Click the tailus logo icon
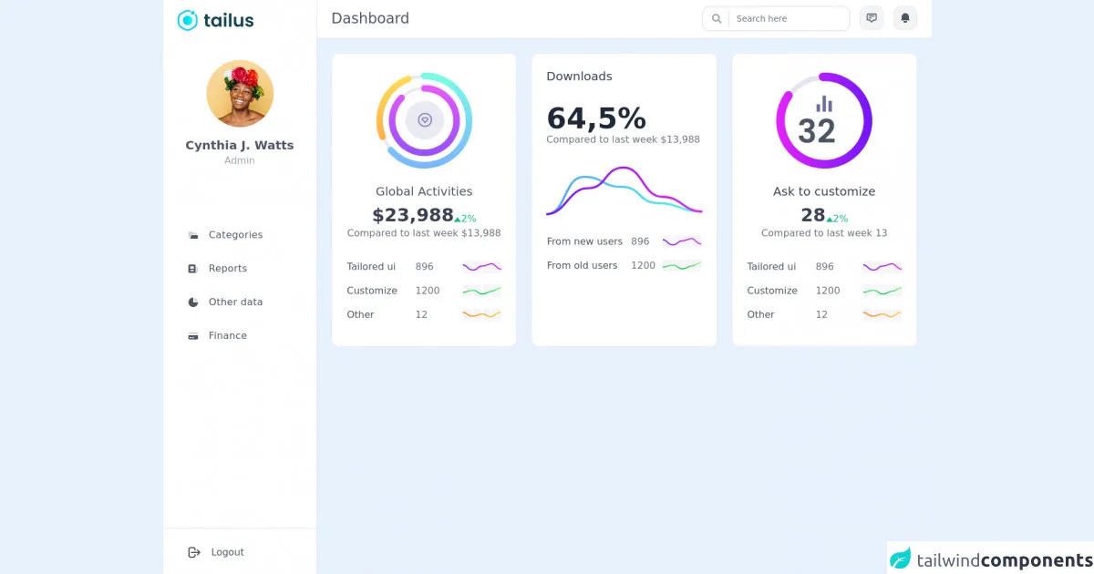1094x574 pixels. tap(187, 20)
